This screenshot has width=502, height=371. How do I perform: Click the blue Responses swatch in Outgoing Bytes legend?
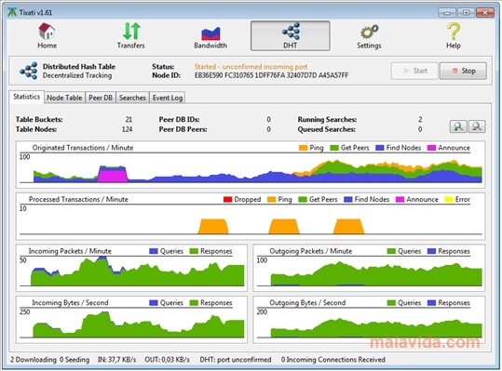(431, 303)
